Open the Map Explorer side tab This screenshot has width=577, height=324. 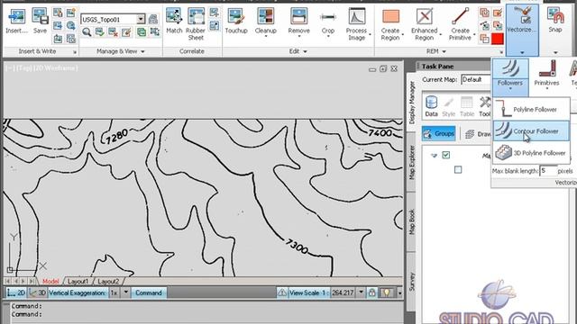(x=412, y=162)
